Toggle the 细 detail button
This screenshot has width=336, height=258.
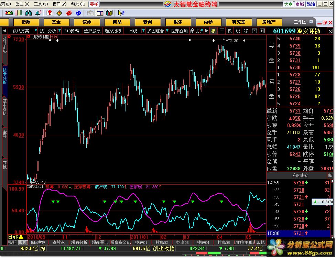click(x=330, y=175)
